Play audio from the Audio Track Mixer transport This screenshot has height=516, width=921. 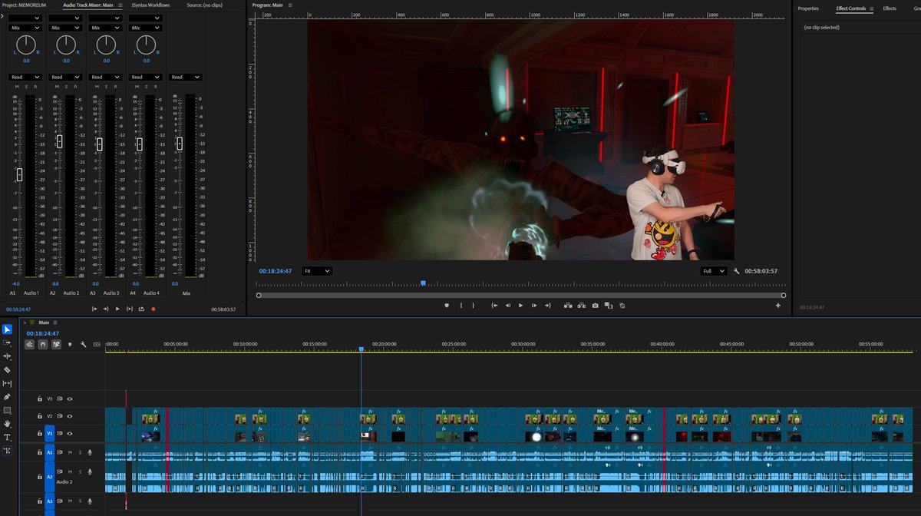(117, 309)
